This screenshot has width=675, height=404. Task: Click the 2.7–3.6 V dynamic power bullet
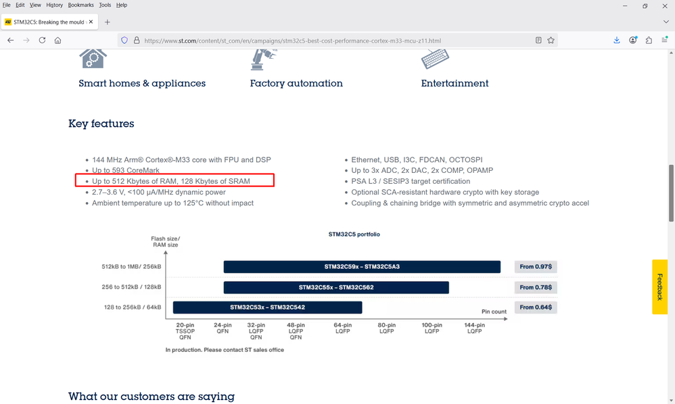tap(159, 192)
